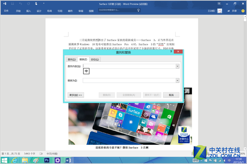Click the Word icon in taskbar

coord(68,161)
